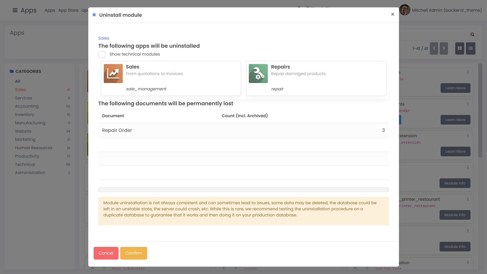Click the Repairs wrench icon
Image resolution: width=487 pixels, height=274 pixels.
pos(258,74)
